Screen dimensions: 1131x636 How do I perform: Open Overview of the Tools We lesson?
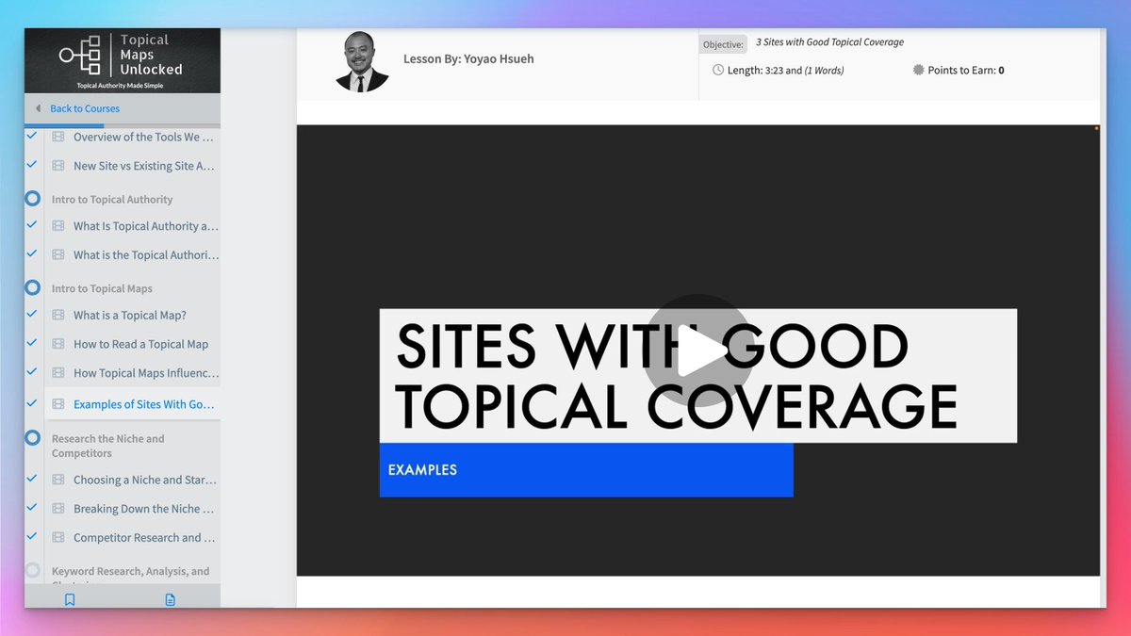coord(145,137)
